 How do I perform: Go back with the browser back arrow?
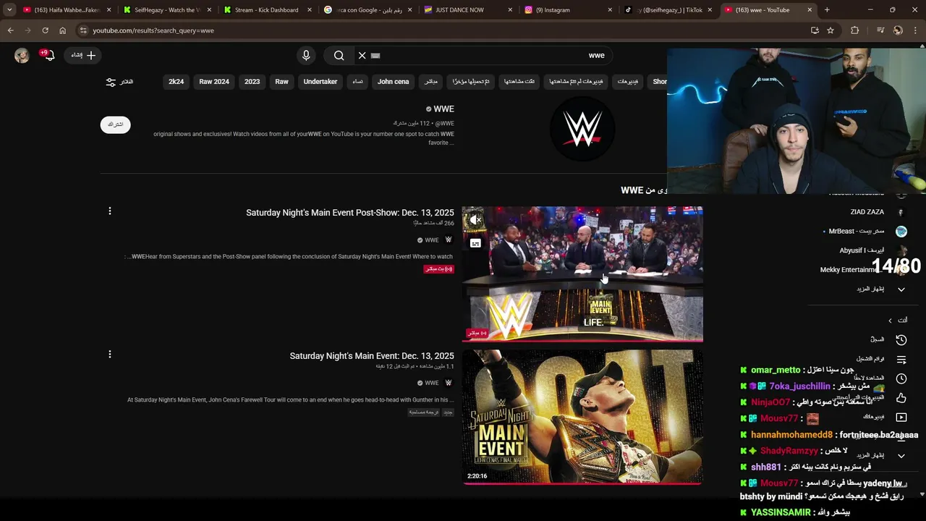(x=10, y=30)
